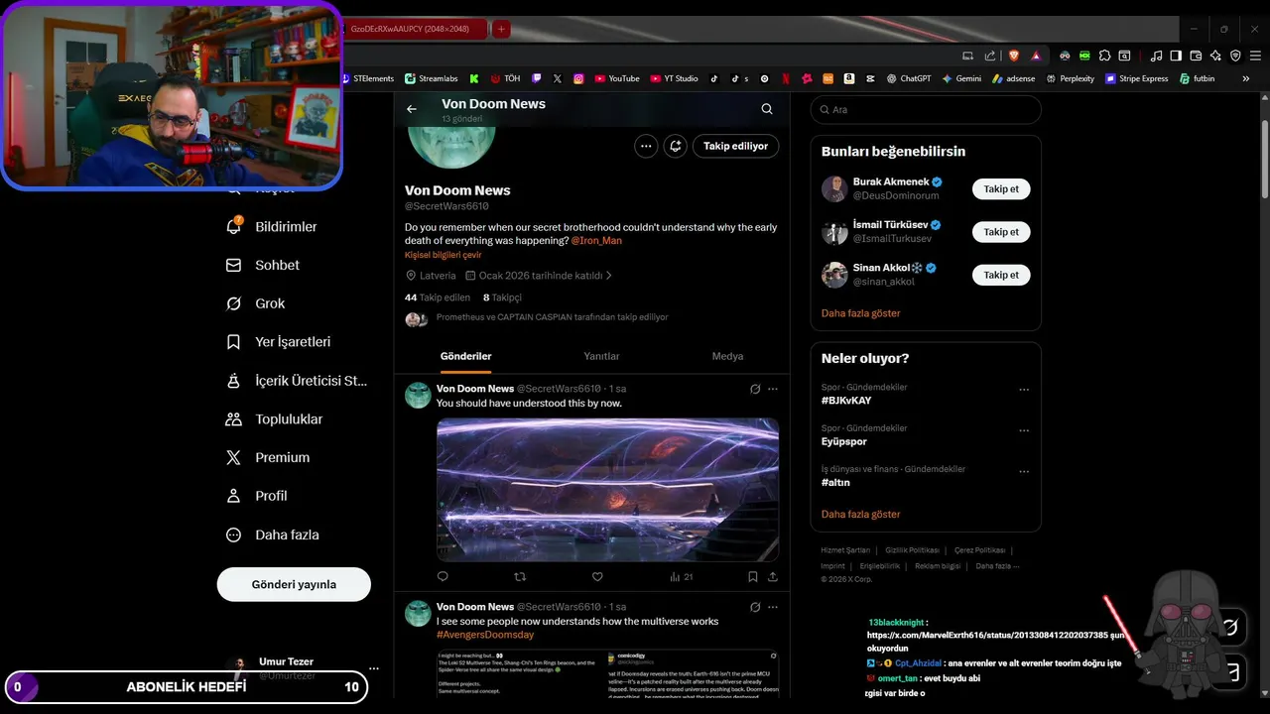Open the three-dot menu of the 'multiverse works' post
Screen dimensions: 1270x714
773,607
